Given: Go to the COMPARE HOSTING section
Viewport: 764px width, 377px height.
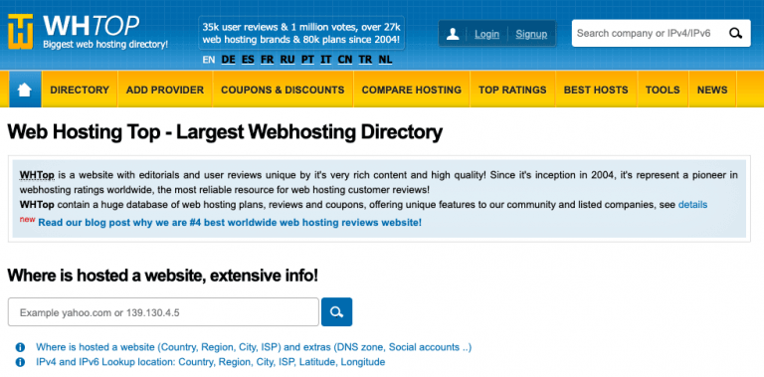Looking at the screenshot, I should click(x=411, y=90).
